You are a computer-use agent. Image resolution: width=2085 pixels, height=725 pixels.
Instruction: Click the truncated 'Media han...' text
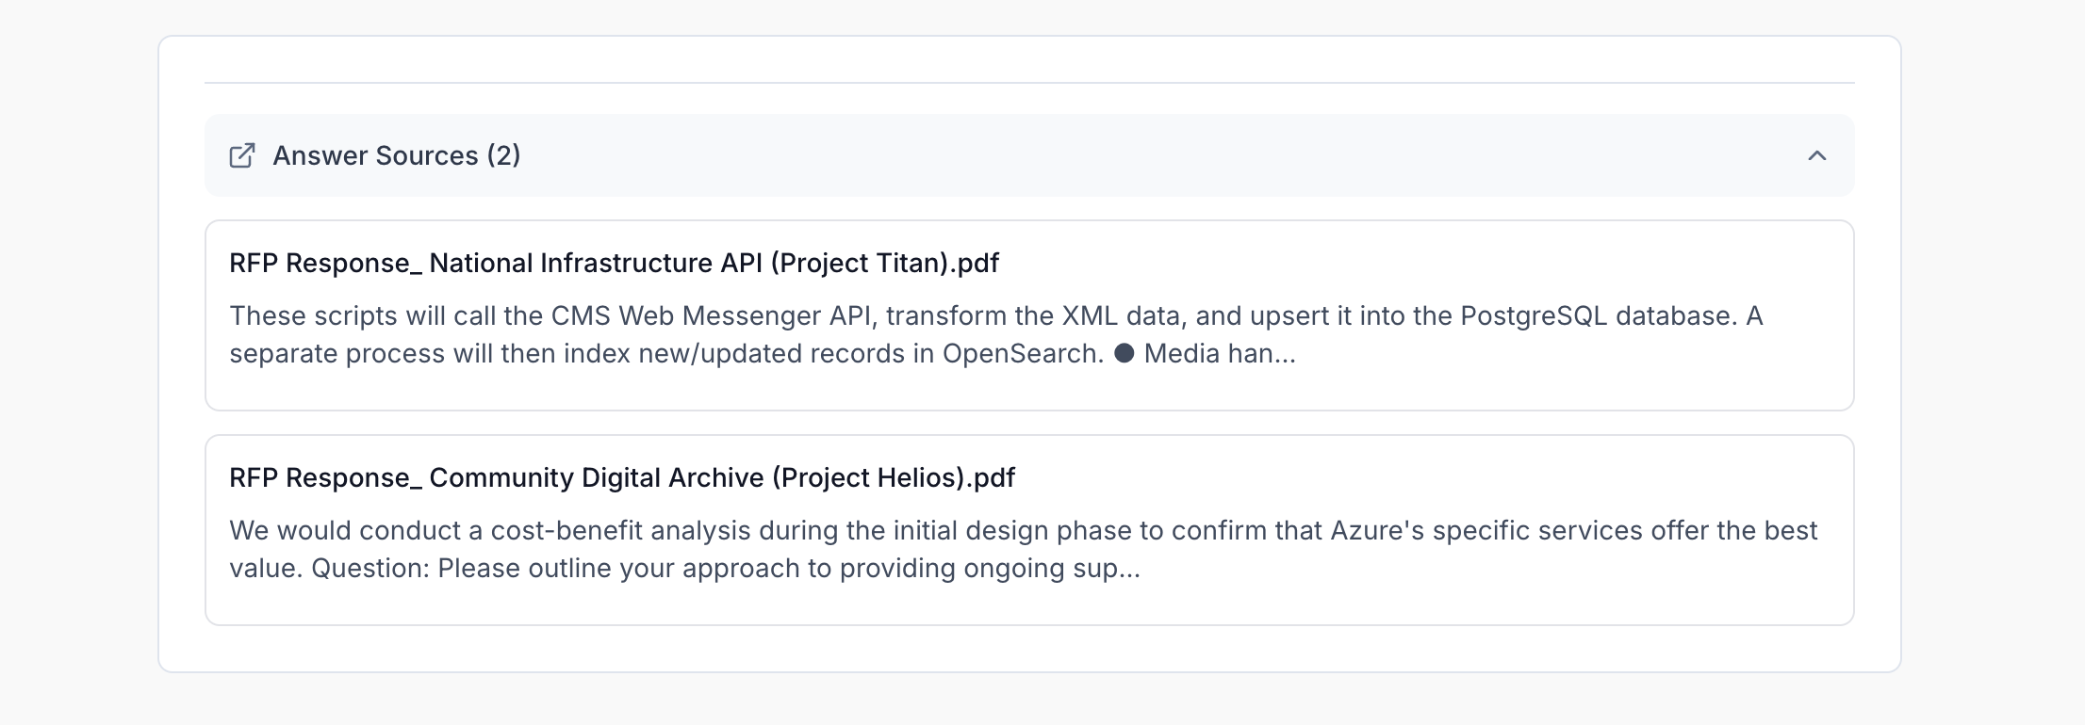pyautogui.click(x=1220, y=353)
